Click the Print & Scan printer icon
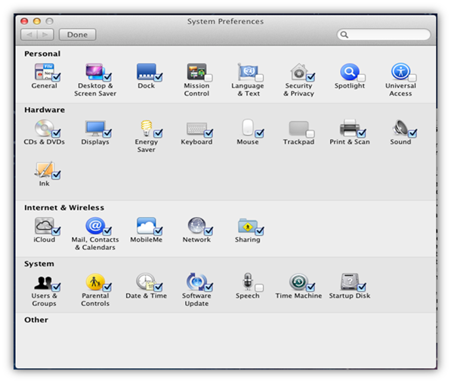 (x=350, y=128)
